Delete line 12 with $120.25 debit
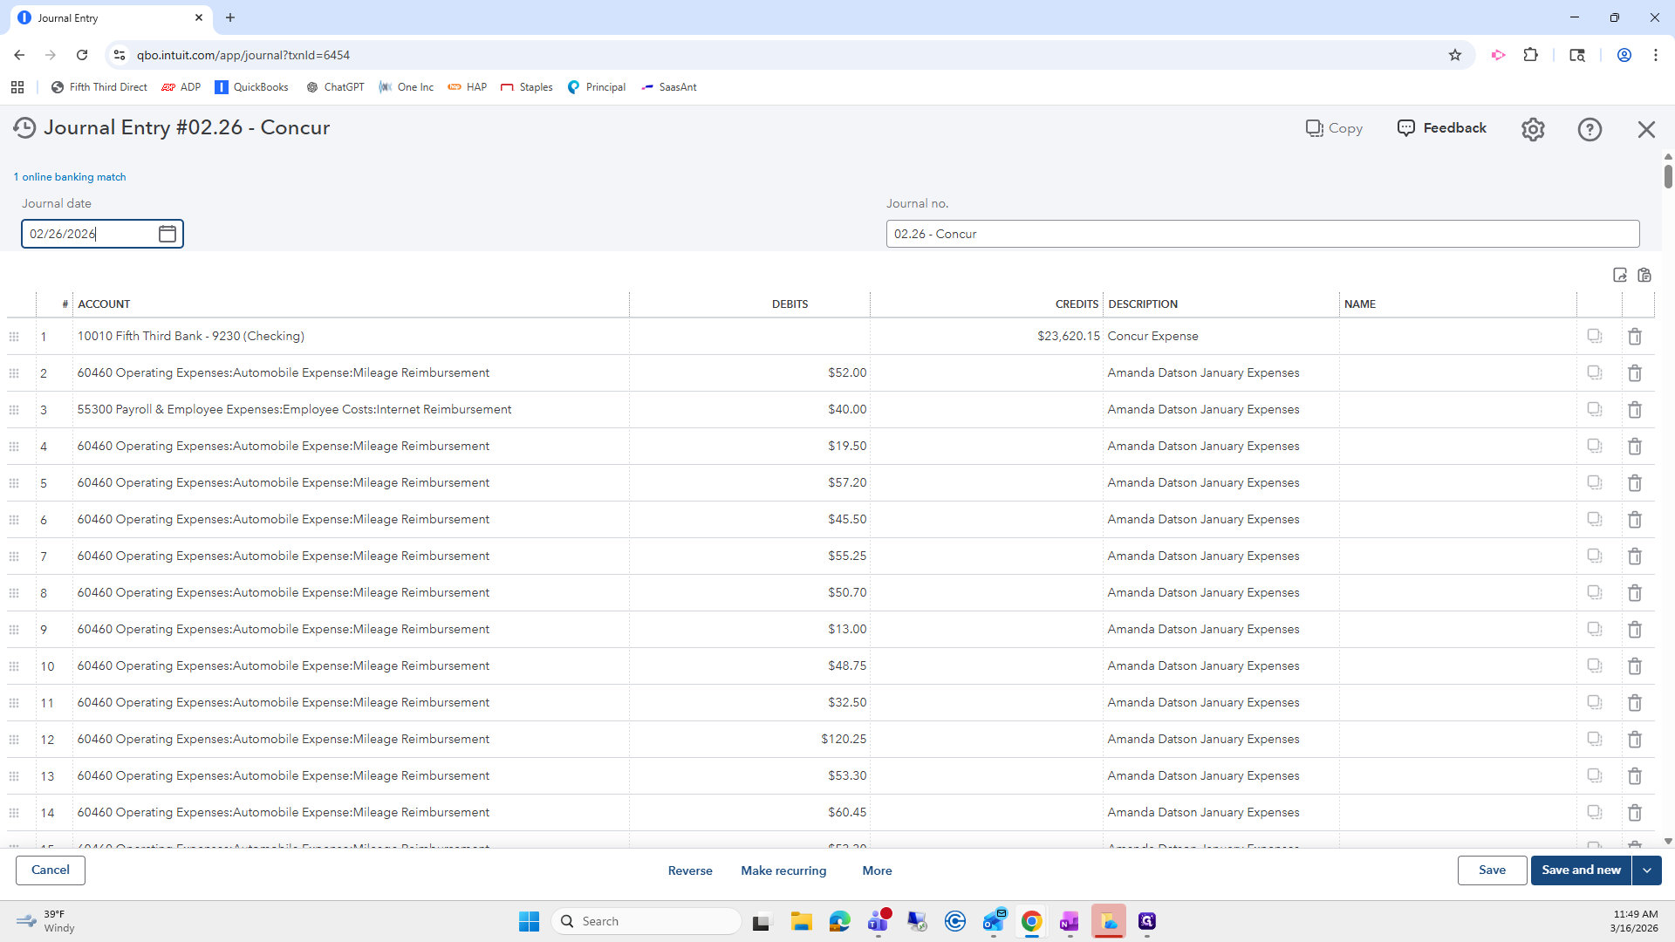Image resolution: width=1675 pixels, height=942 pixels. pyautogui.click(x=1635, y=740)
